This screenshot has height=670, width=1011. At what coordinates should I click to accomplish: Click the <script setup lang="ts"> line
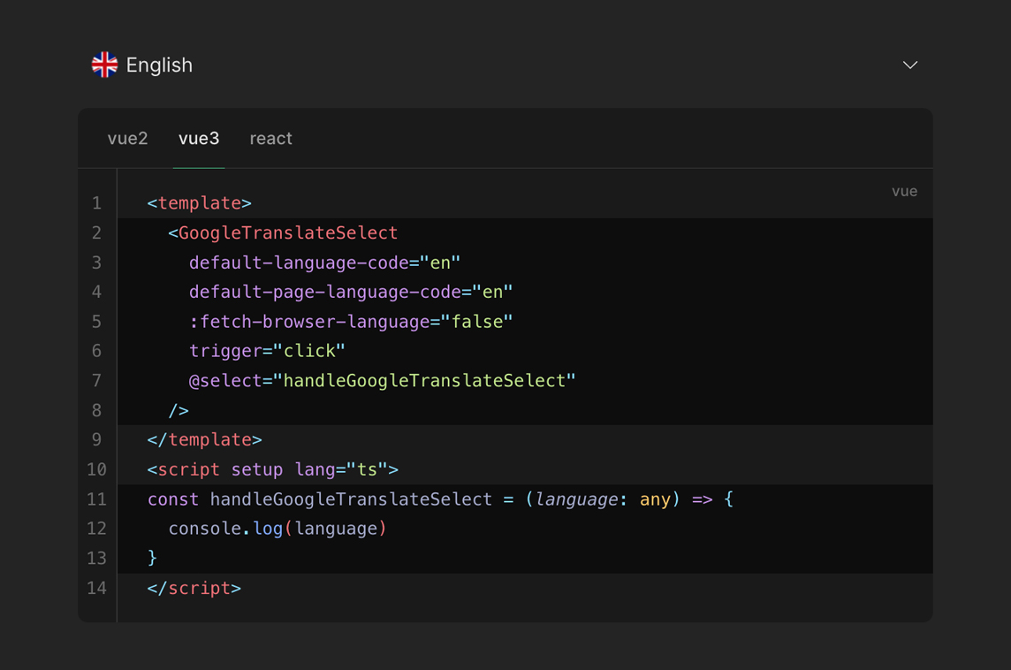coord(273,469)
